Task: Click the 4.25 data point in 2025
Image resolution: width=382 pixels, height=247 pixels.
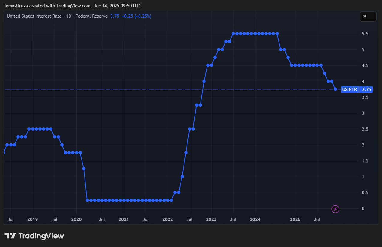Action: 324,73
